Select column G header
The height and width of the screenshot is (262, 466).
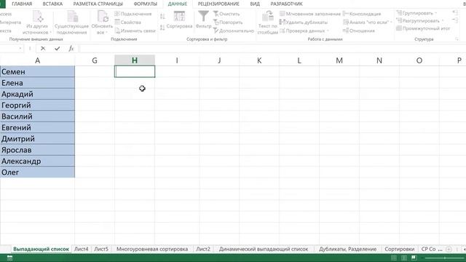95,60
